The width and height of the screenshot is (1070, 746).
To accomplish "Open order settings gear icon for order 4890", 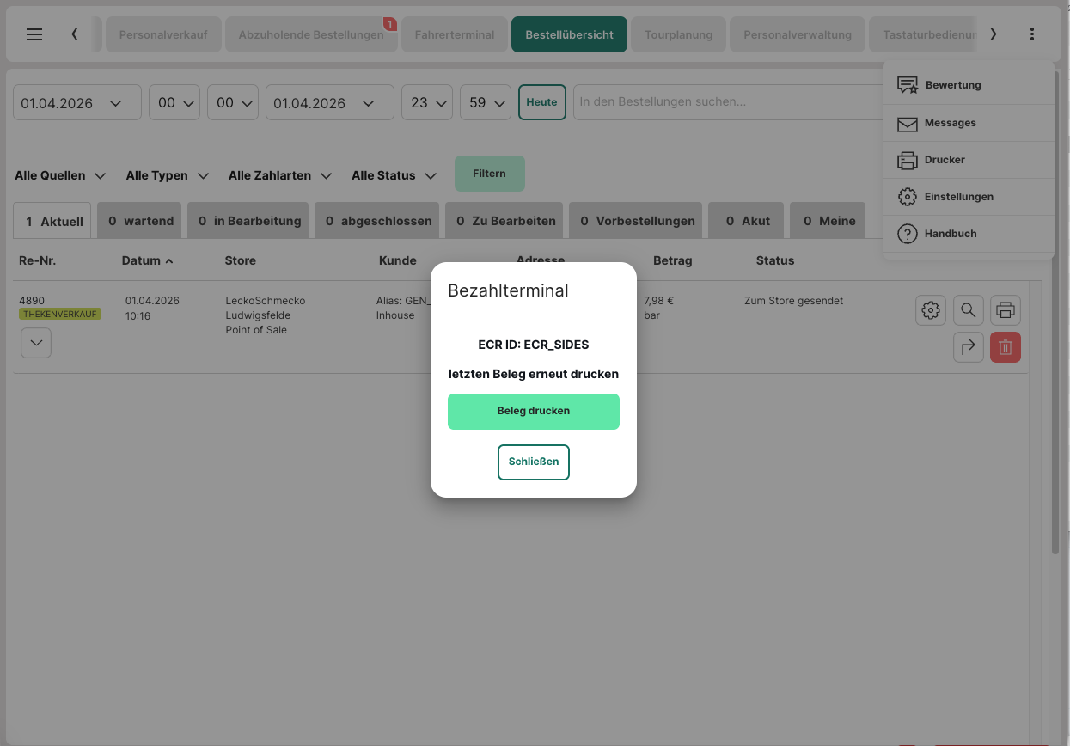I will (930, 310).
